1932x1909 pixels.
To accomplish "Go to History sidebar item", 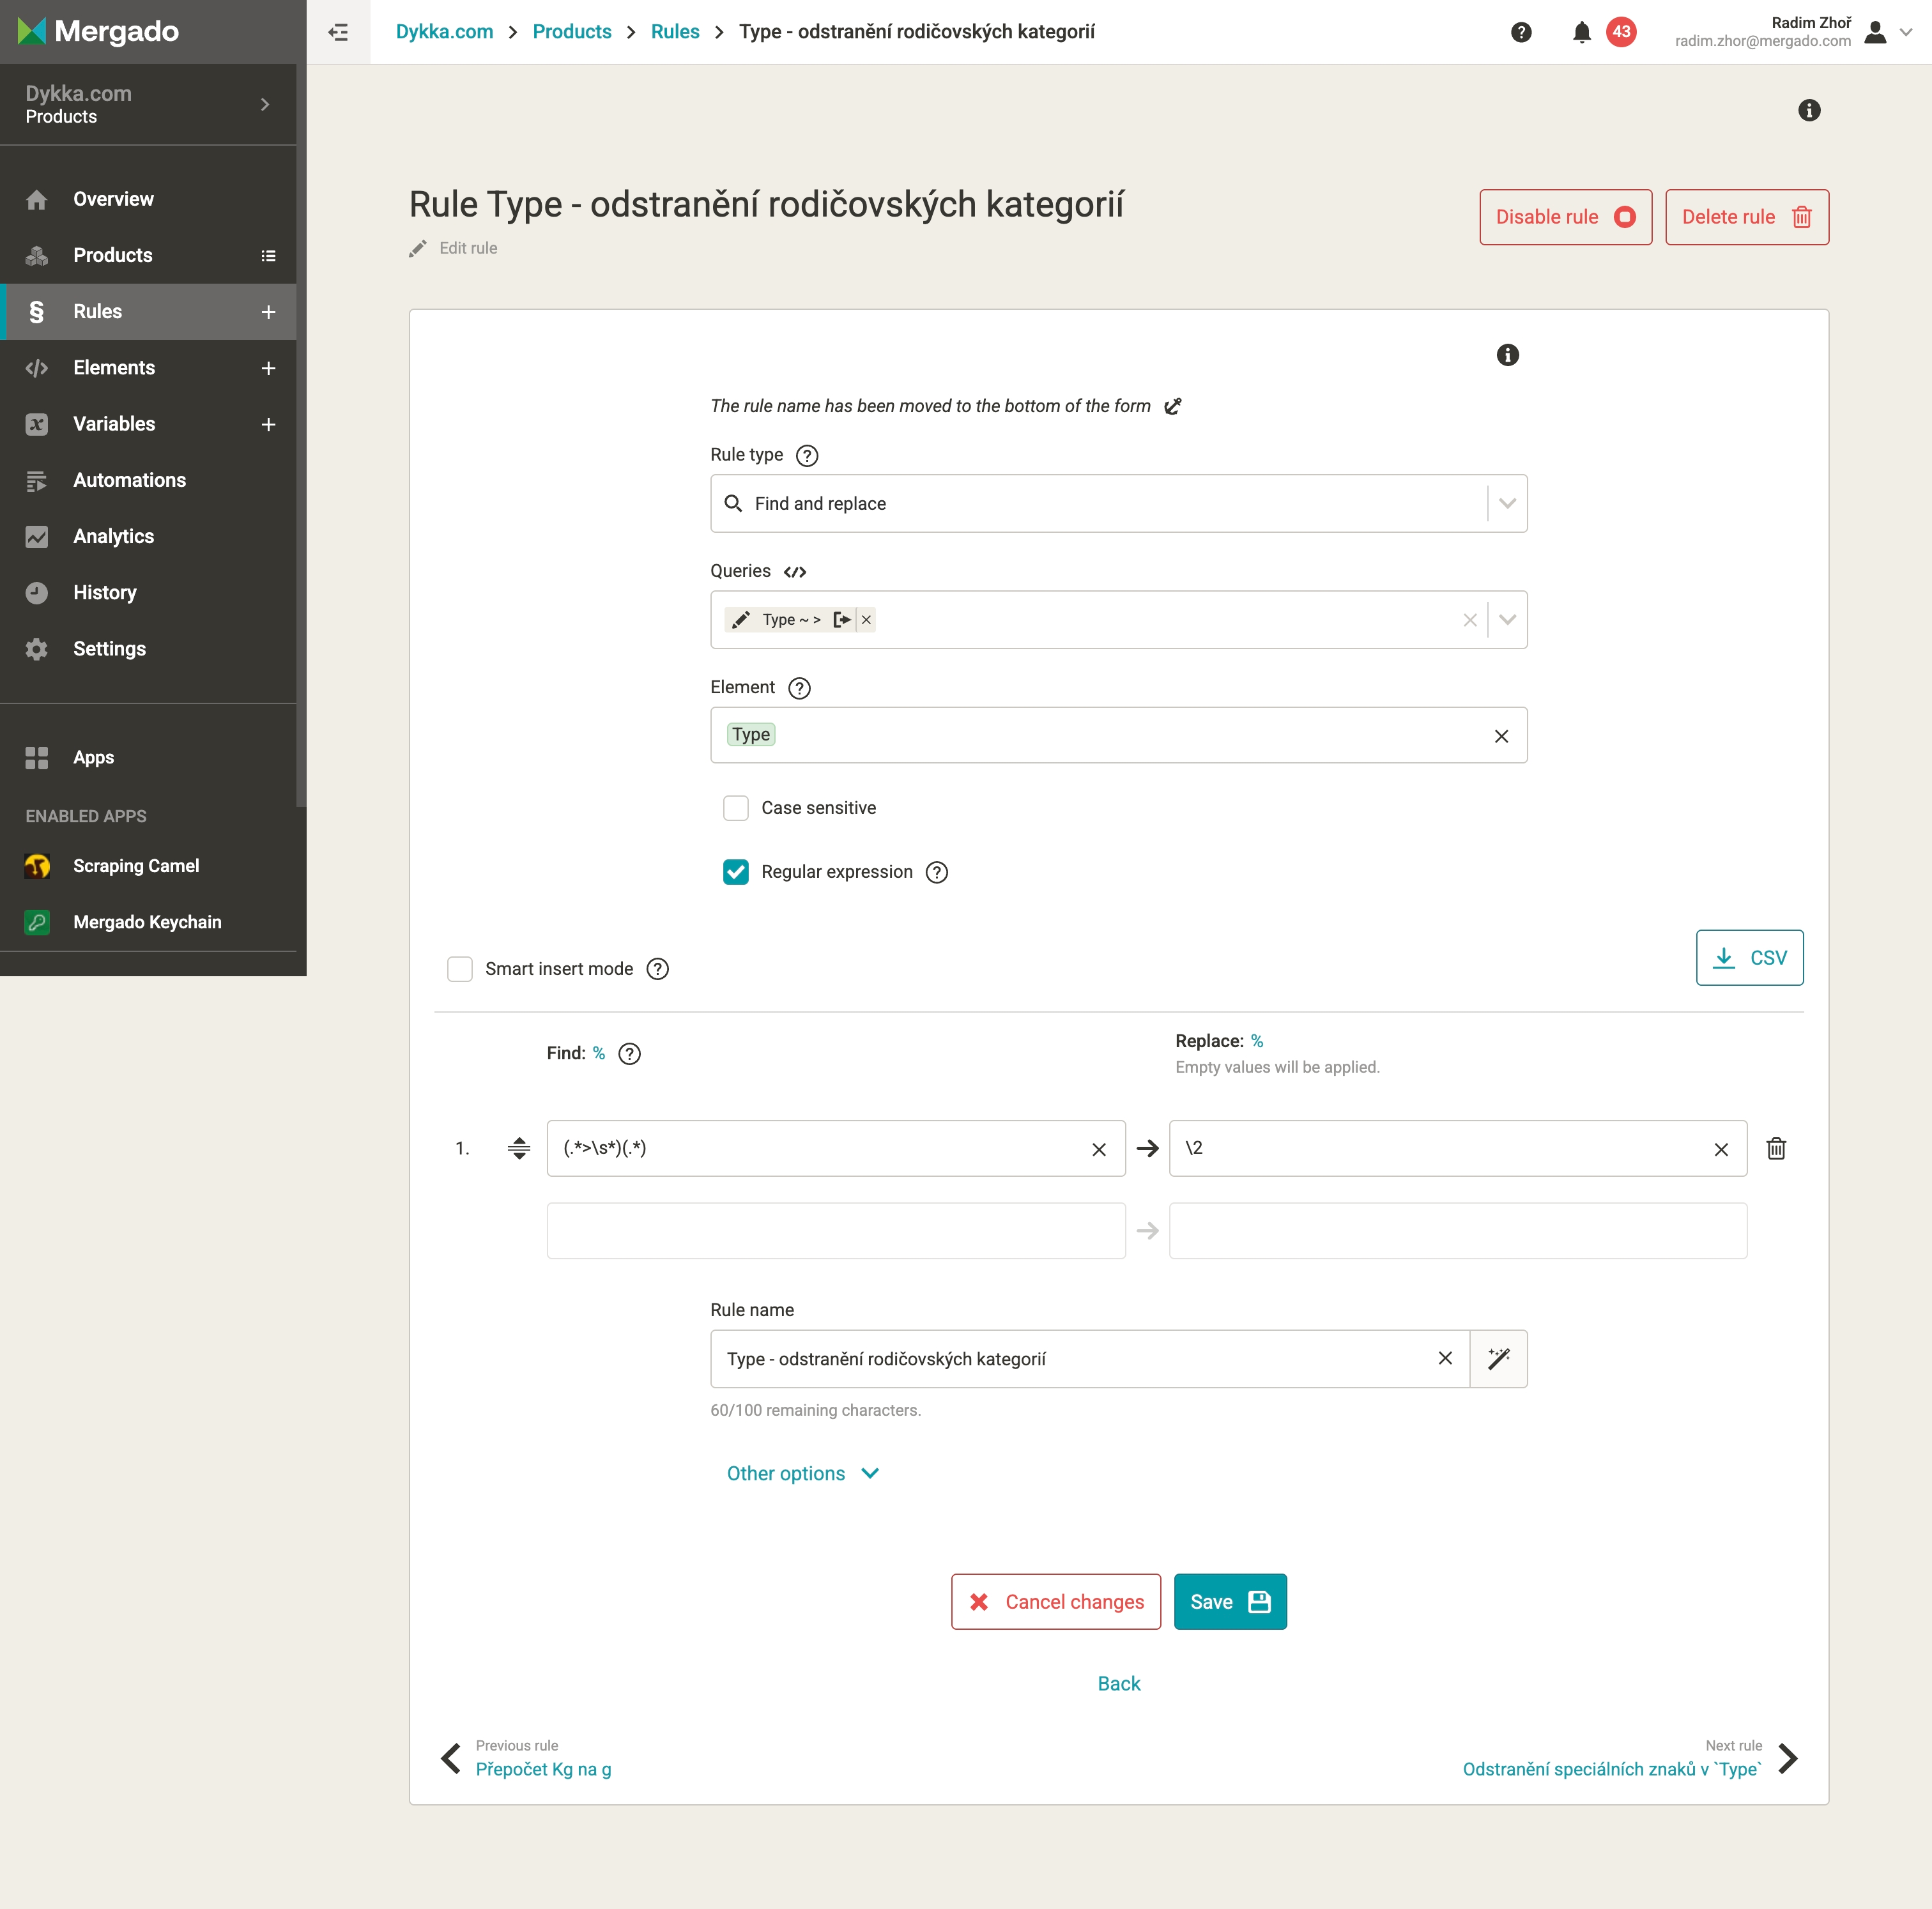I will pos(104,592).
